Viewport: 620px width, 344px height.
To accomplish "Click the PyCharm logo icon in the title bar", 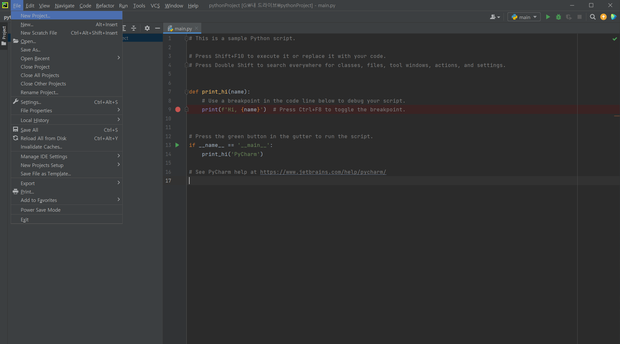I will coord(5,5).
